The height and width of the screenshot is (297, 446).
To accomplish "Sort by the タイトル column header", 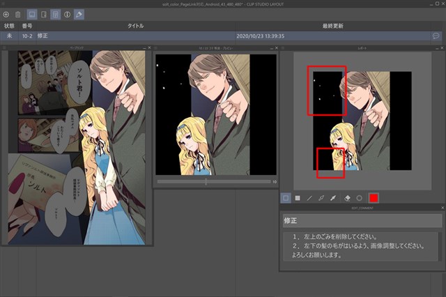I will [x=135, y=26].
